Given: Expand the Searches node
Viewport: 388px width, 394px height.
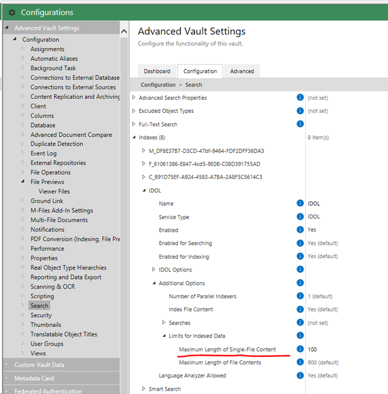Looking at the screenshot, I should tap(164, 322).
